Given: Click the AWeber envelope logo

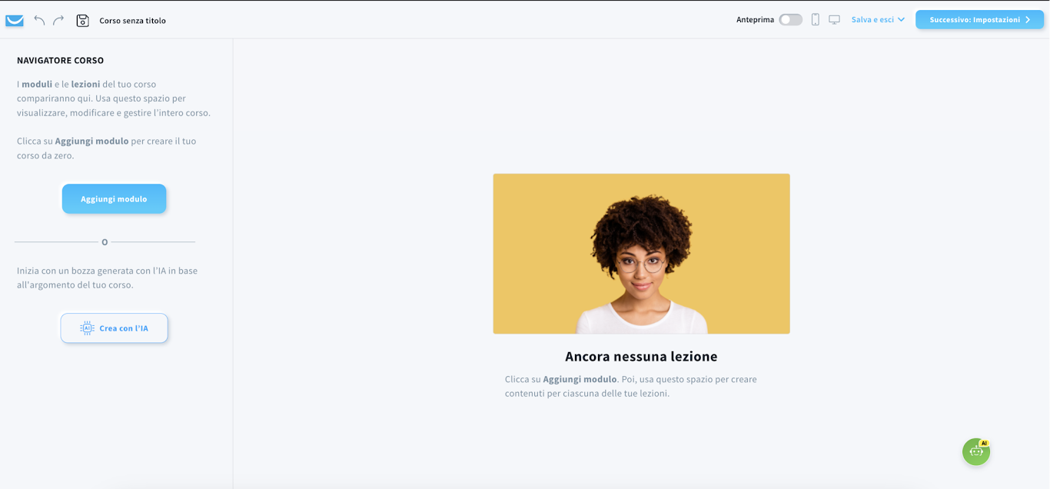Looking at the screenshot, I should pyautogui.click(x=14, y=19).
